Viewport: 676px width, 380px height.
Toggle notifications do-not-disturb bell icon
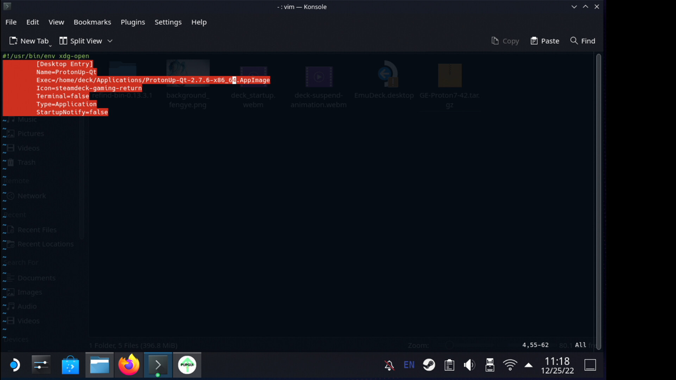pos(389,365)
